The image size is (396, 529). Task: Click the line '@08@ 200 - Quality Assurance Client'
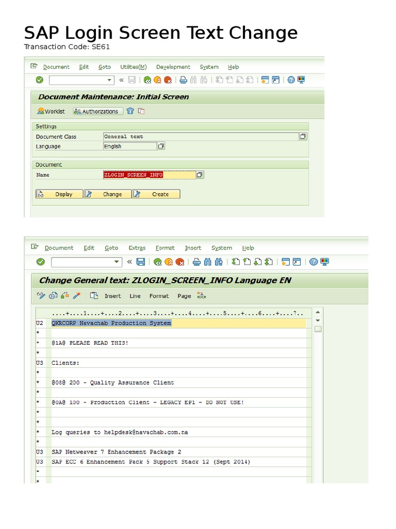(178, 383)
